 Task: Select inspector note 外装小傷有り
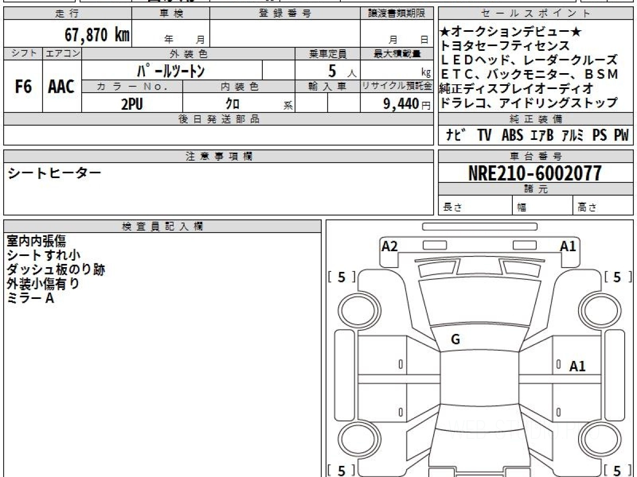[x=42, y=284]
